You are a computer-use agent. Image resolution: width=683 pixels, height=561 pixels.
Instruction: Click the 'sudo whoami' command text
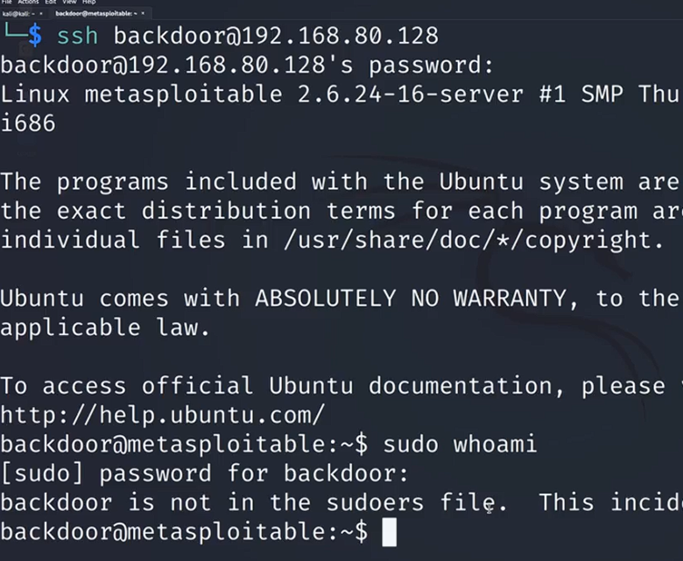tap(460, 444)
